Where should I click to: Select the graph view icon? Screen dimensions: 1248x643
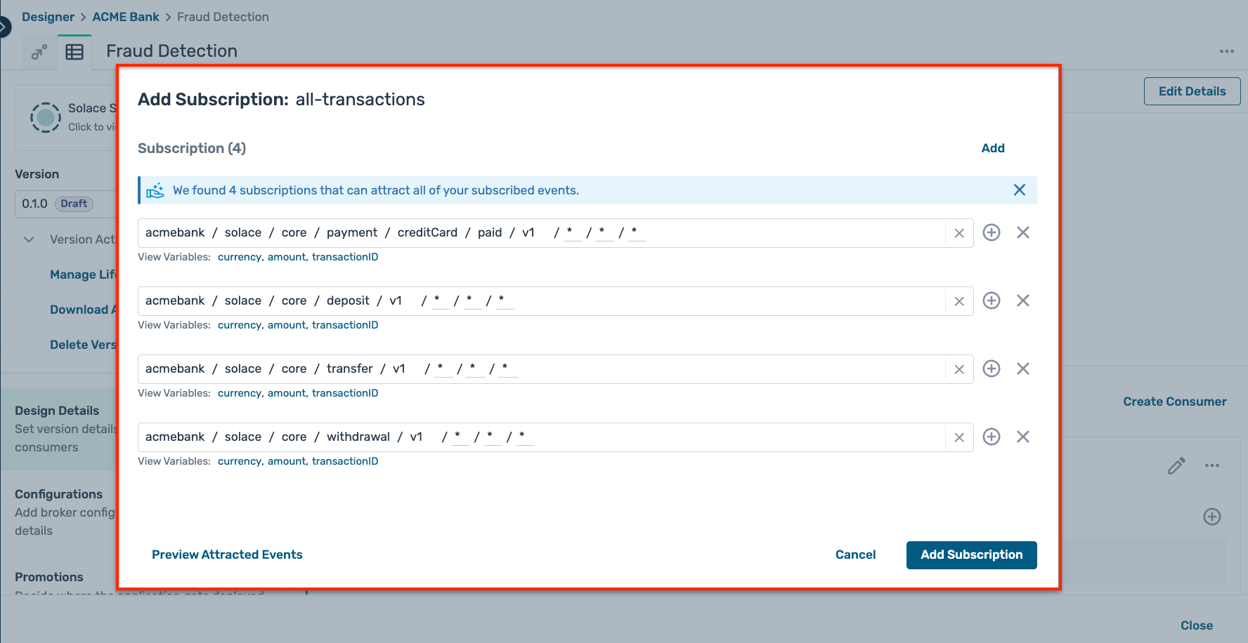click(39, 52)
